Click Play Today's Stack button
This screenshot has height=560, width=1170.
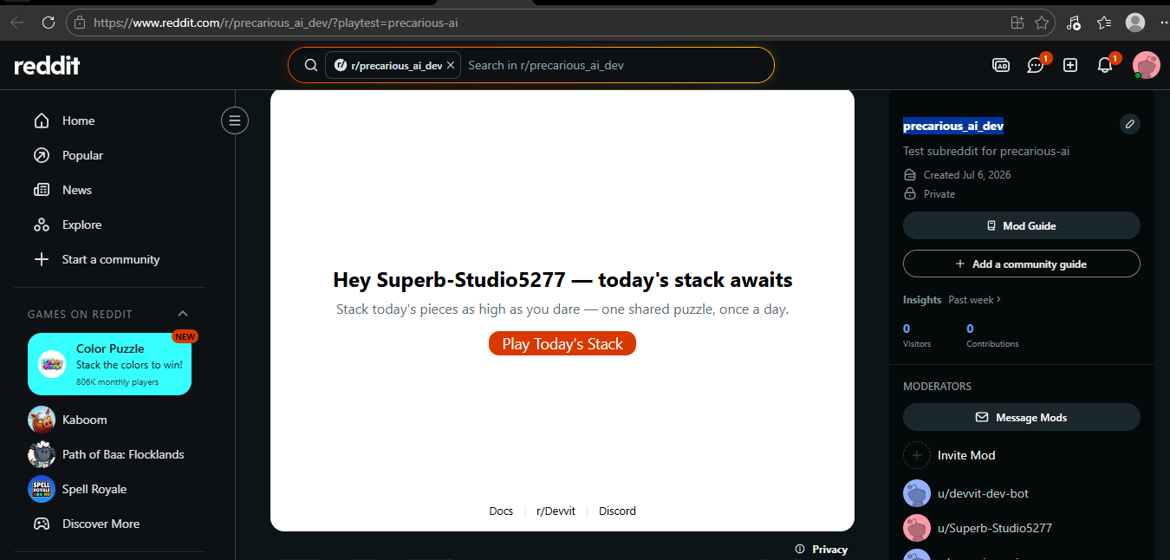pyautogui.click(x=562, y=344)
